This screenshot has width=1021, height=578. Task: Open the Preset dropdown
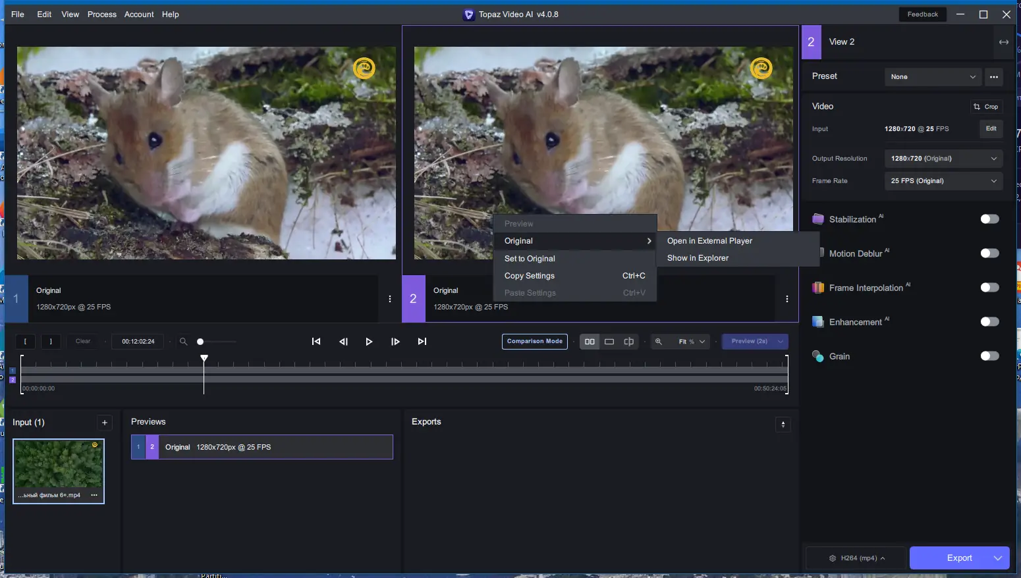932,77
